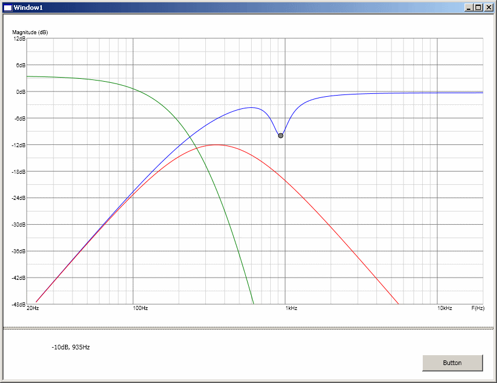Image resolution: width=497 pixels, height=383 pixels.
Task: Close the Window1 window
Action: [488, 8]
